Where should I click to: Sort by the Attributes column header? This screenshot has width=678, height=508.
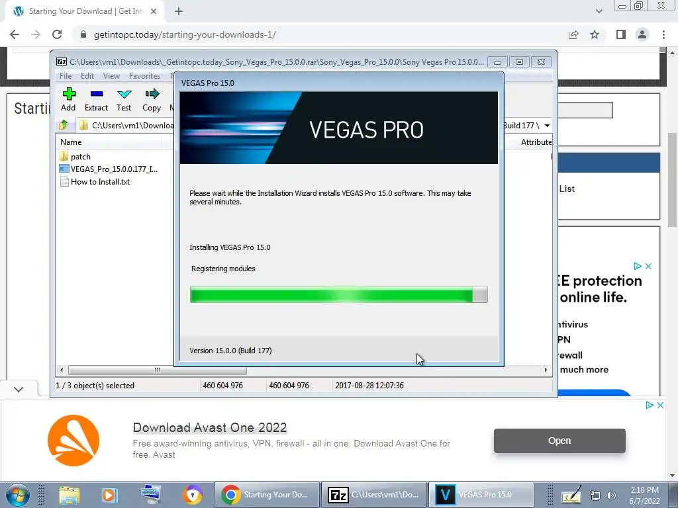(x=536, y=142)
